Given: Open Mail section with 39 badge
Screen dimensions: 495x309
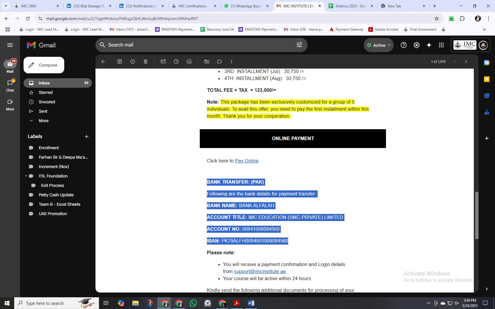Looking at the screenshot, I should pos(10,67).
